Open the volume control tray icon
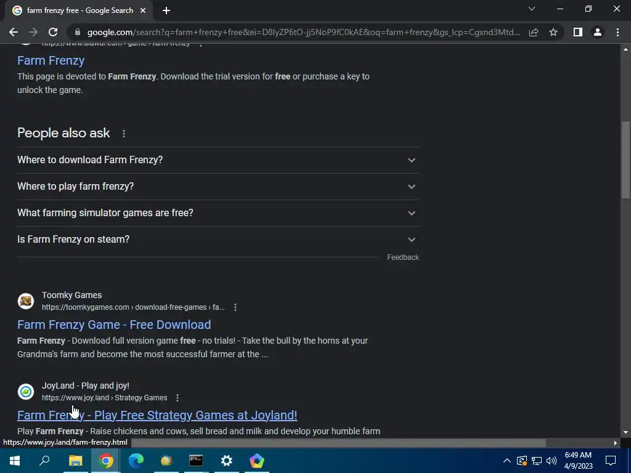 pos(552,461)
